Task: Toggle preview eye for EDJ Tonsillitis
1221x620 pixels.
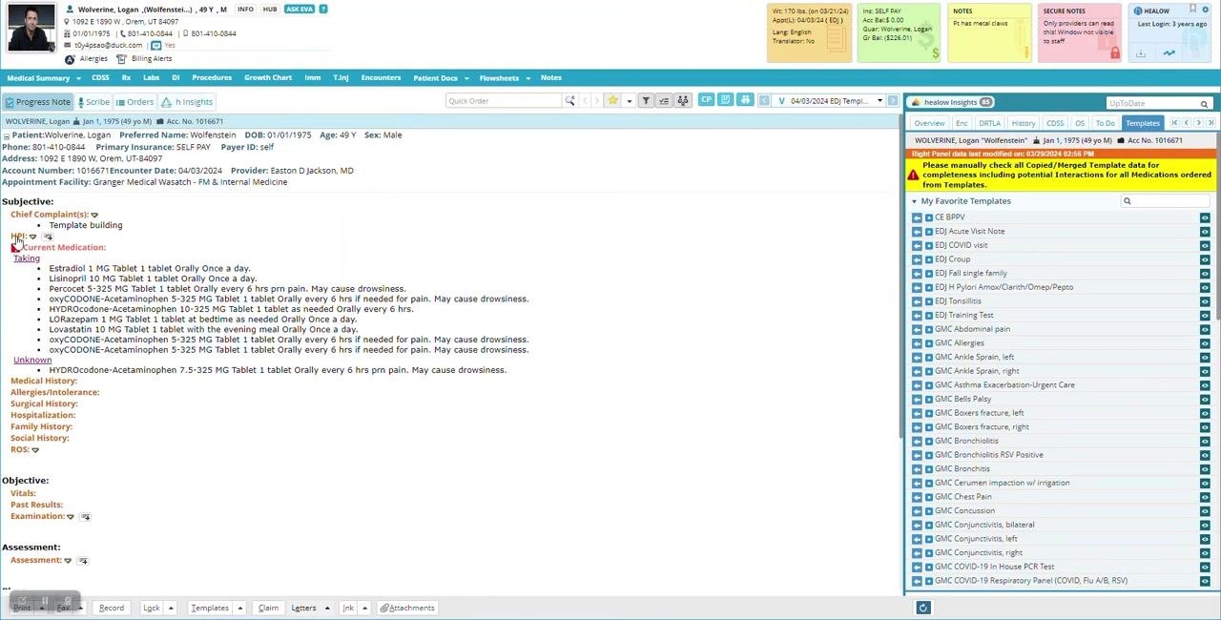Action: 1205,301
